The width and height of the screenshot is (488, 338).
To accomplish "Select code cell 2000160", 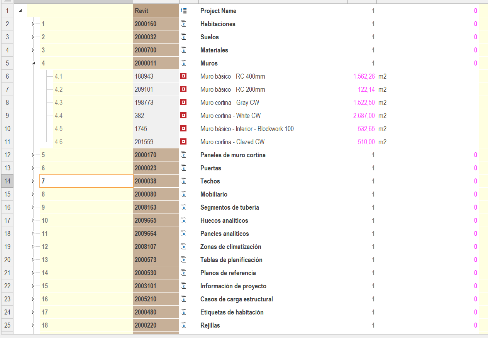I will pos(156,24).
